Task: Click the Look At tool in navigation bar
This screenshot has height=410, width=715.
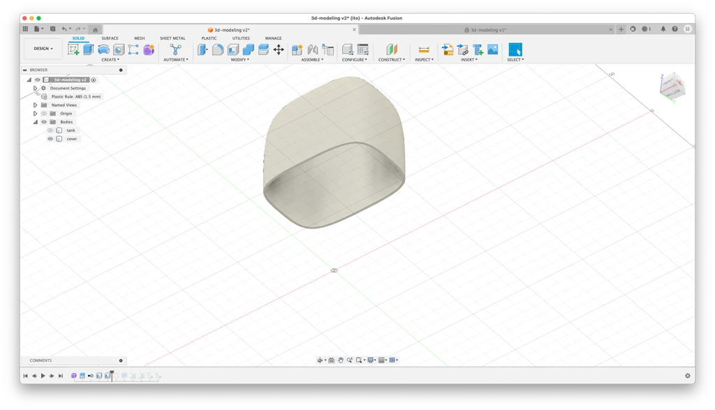Action: 332,360
